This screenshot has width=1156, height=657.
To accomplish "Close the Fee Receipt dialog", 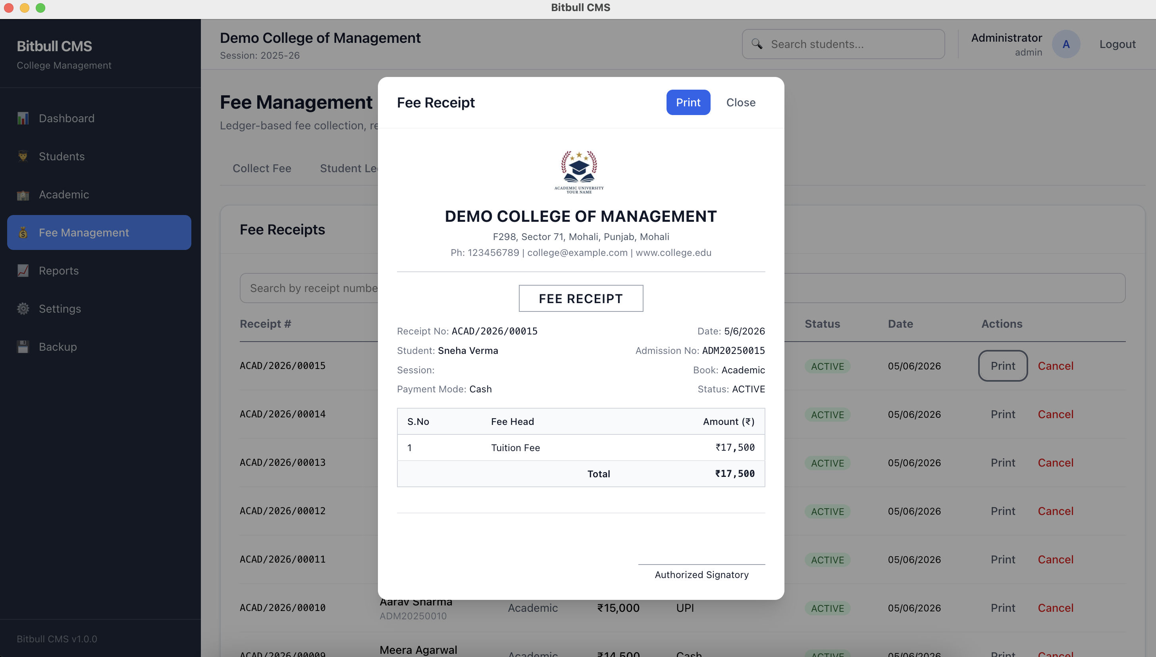I will click(x=741, y=102).
